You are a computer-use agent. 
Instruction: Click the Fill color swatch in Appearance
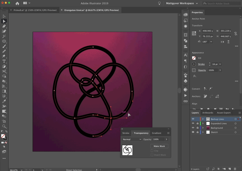[193, 58]
